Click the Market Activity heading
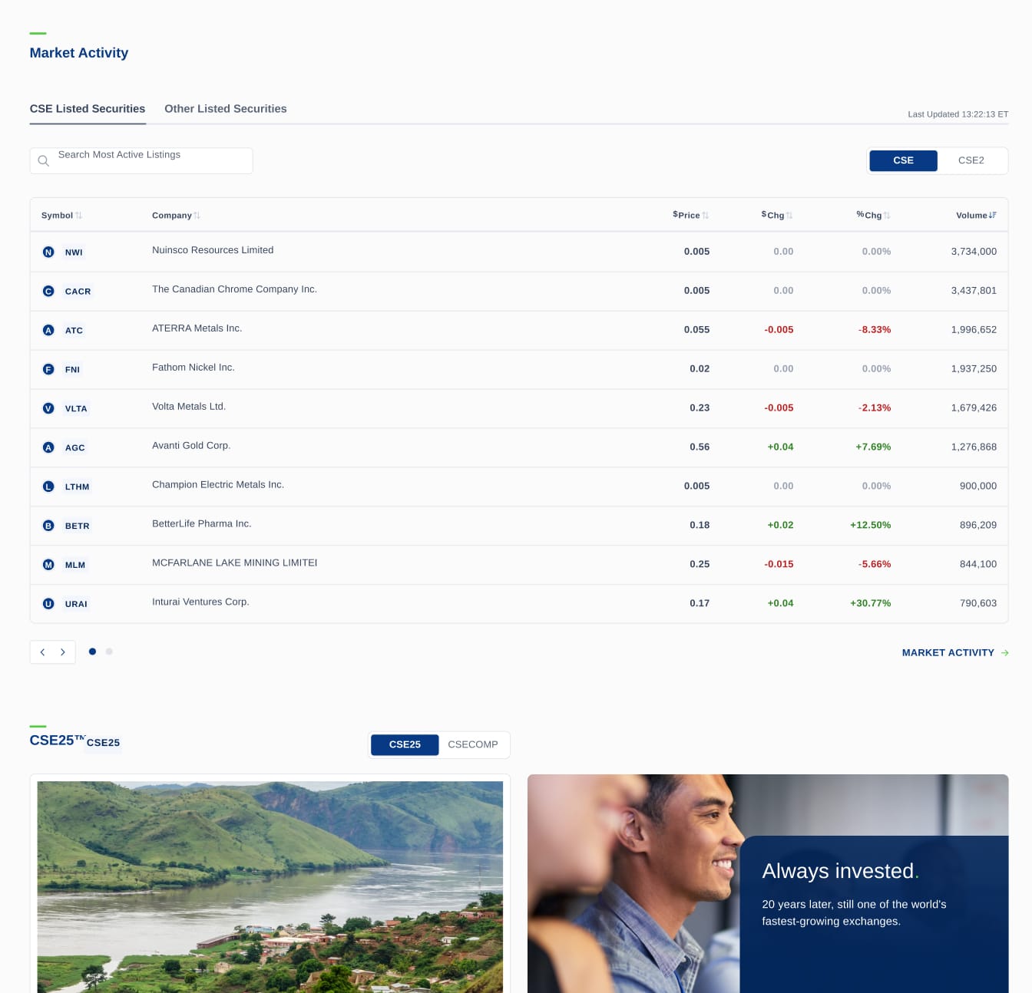 (x=79, y=53)
